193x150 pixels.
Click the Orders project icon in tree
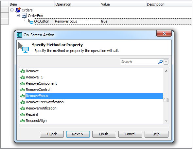pos(18,10)
